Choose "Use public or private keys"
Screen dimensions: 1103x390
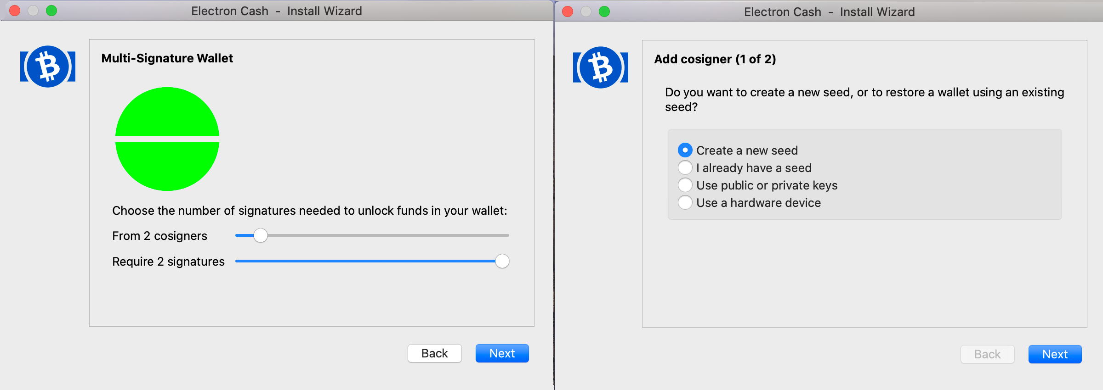tap(685, 185)
